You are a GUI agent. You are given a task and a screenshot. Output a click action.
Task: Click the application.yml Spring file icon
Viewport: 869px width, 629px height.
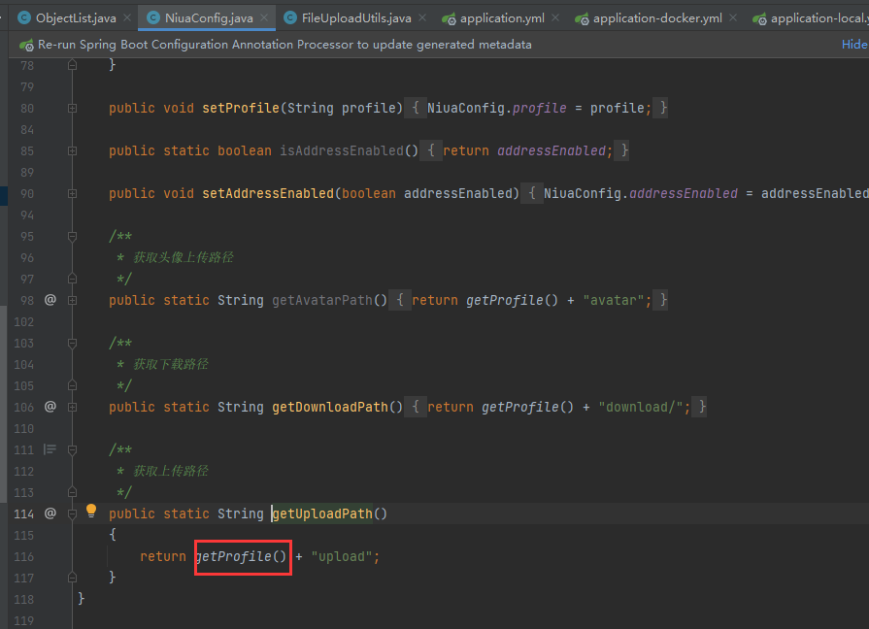449,18
